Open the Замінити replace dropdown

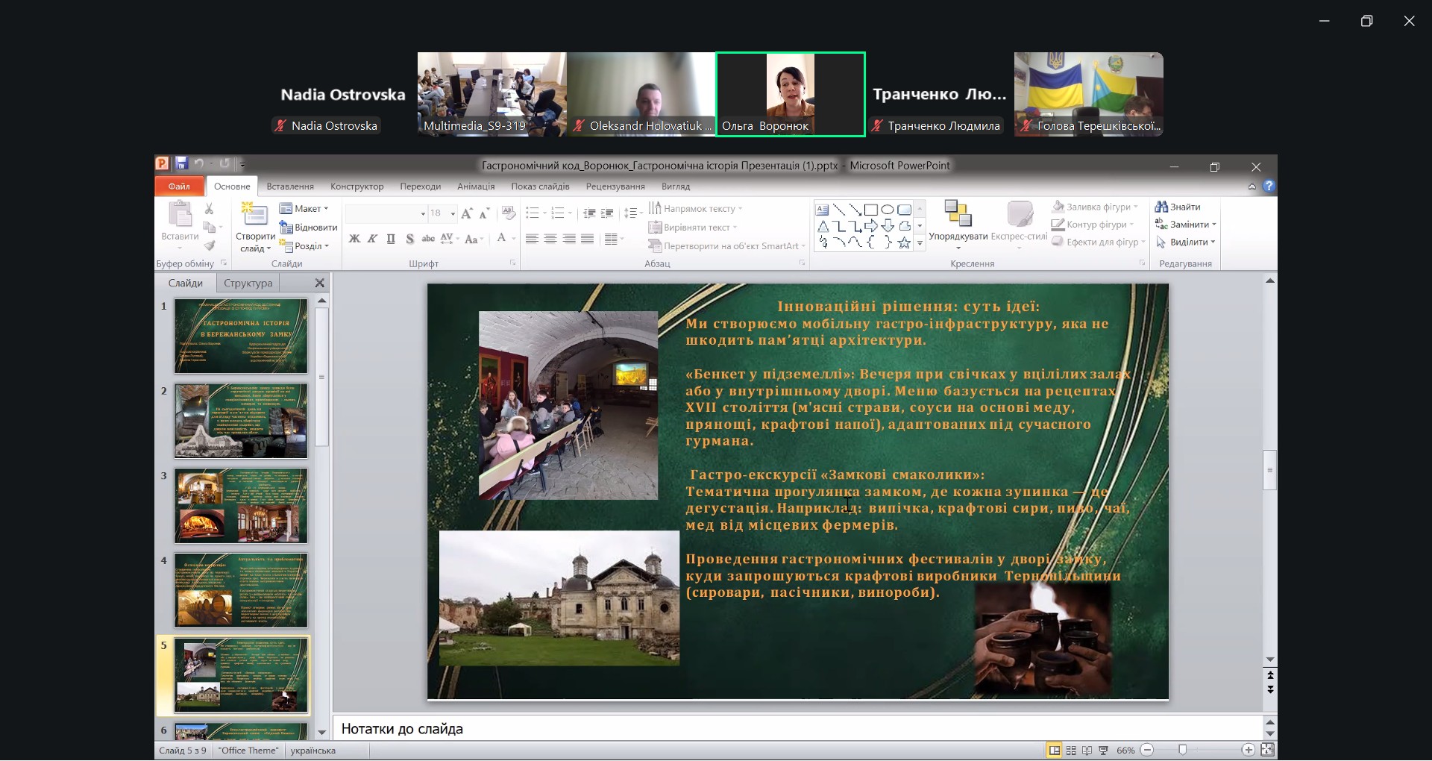[1186, 224]
